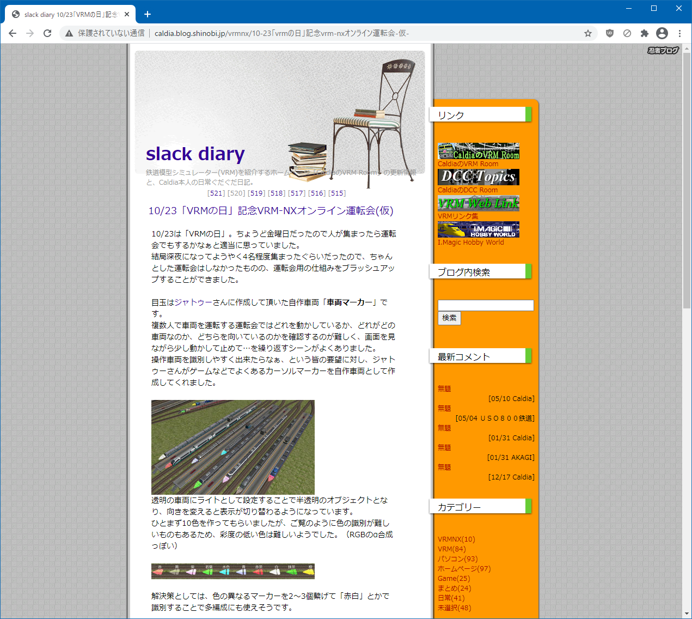692x619 pixels.
Task: Open the VRM(84) category
Action: (x=452, y=549)
